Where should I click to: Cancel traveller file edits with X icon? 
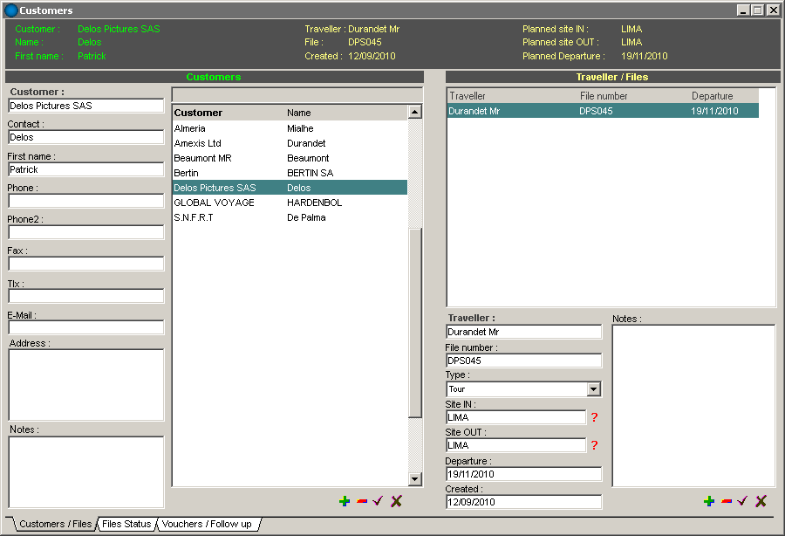(761, 501)
